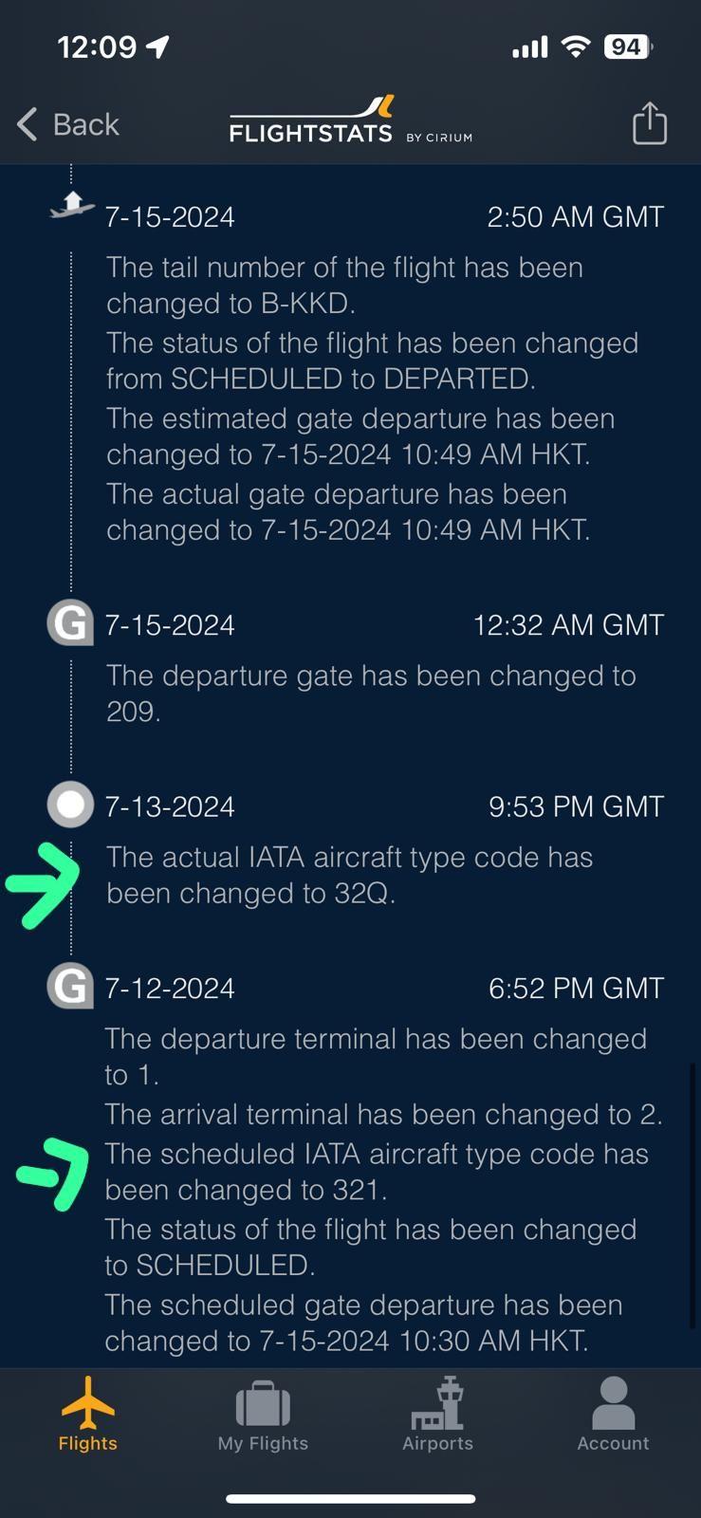Screen dimensions: 701x1518
Task: Open the Flights tab
Action: tap(88, 1415)
